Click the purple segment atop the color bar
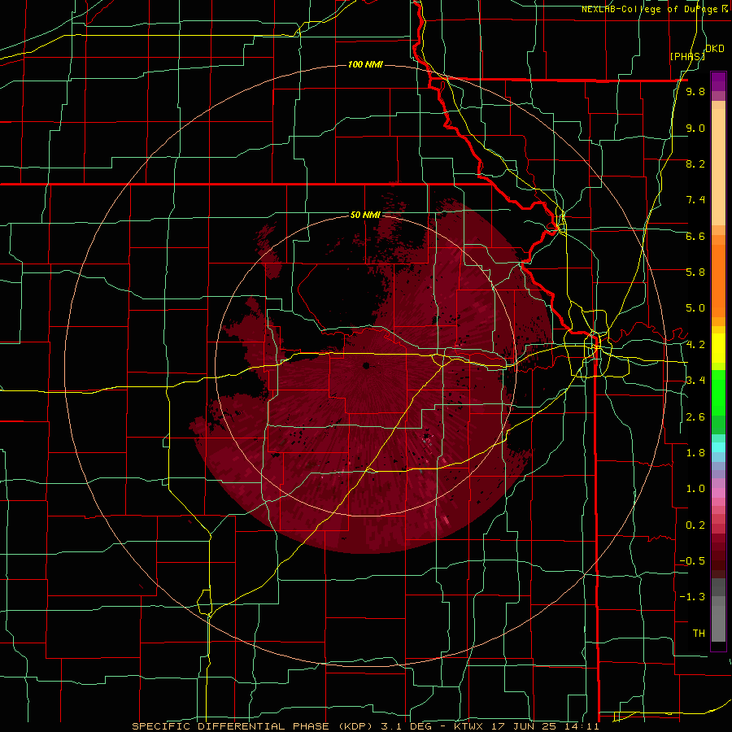 [718, 81]
